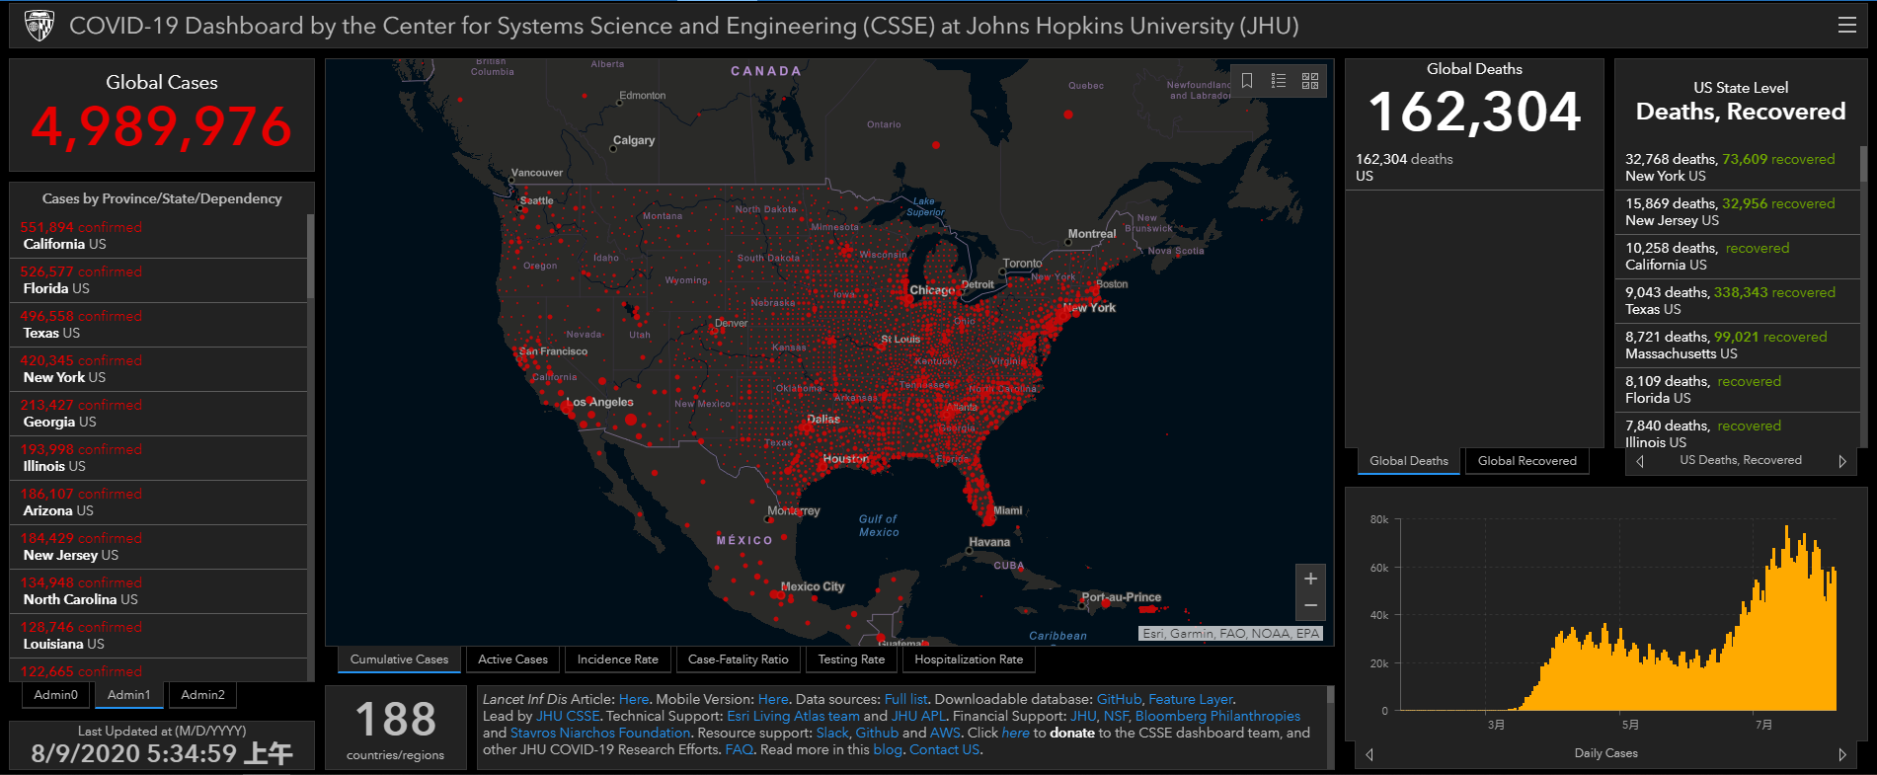Click the Slack resource support link
Screen dimensions: 1877x775
(832, 733)
